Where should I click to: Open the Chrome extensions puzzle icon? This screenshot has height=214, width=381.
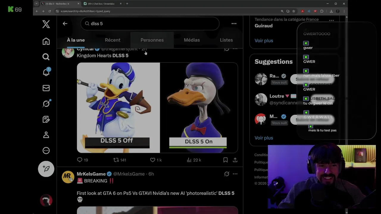click(322, 11)
